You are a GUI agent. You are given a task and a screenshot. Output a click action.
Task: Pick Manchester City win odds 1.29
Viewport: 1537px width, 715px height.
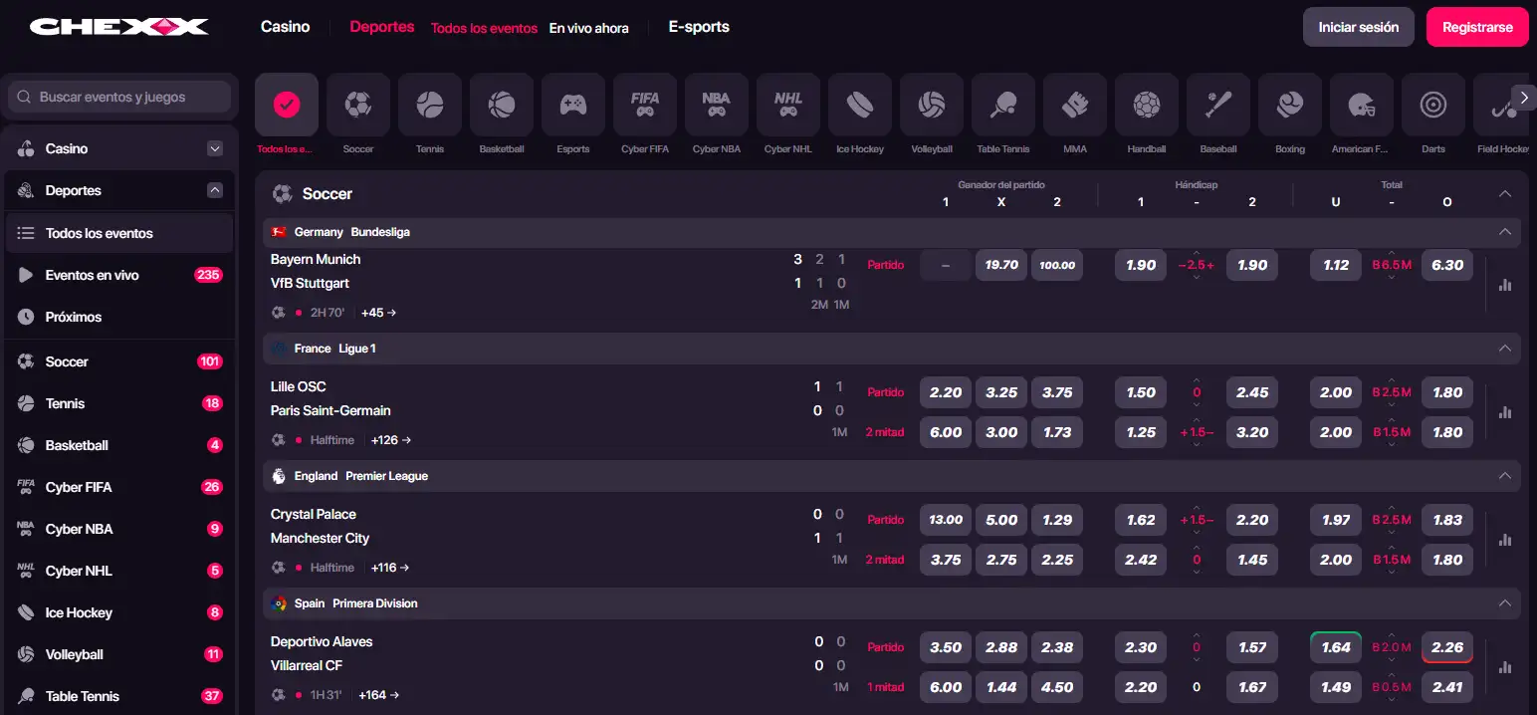click(1057, 520)
